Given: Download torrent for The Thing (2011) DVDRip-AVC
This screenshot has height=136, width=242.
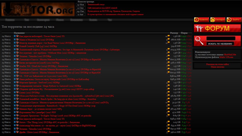Looking at the screenshot, I should click(15, 122).
